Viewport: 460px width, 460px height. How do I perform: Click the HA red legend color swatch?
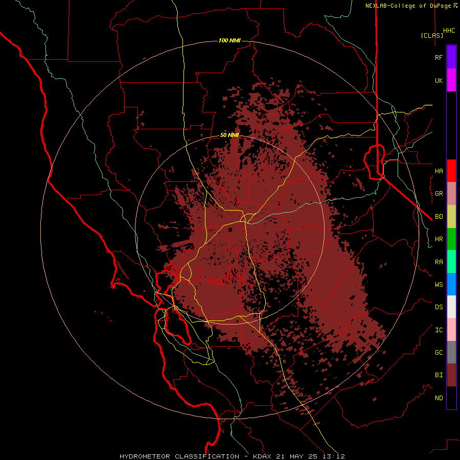pyautogui.click(x=451, y=171)
